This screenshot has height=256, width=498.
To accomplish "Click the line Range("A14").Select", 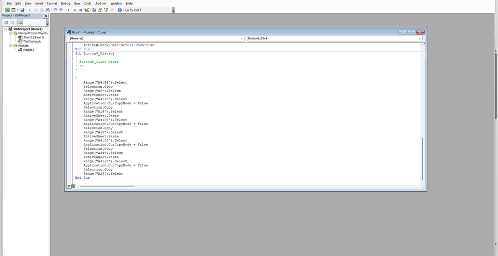I will 103,112.
